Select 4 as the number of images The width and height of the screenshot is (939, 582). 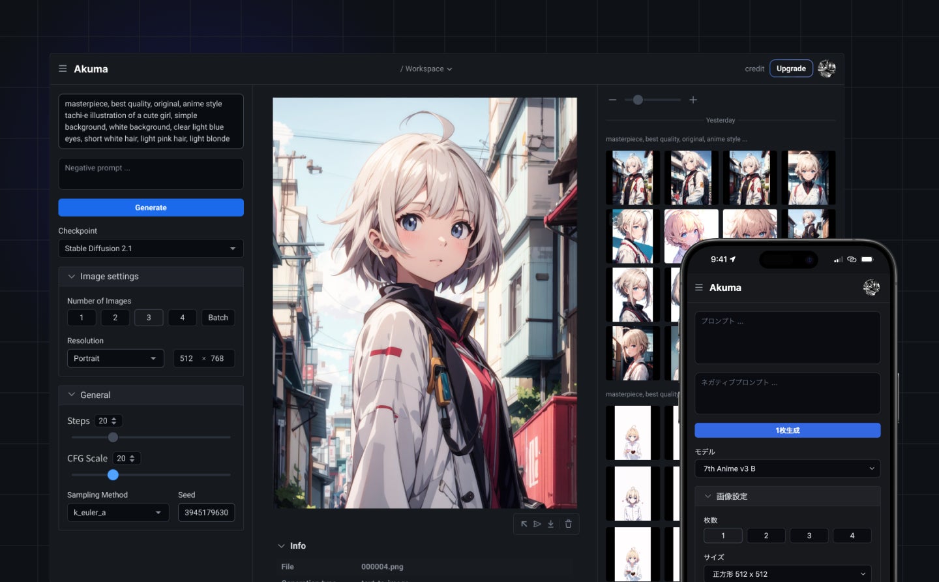tap(182, 317)
